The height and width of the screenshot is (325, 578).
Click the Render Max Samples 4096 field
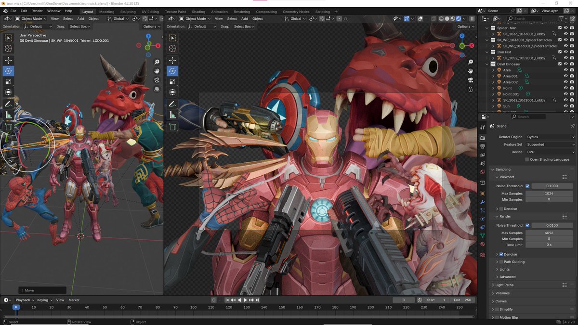pyautogui.click(x=549, y=233)
